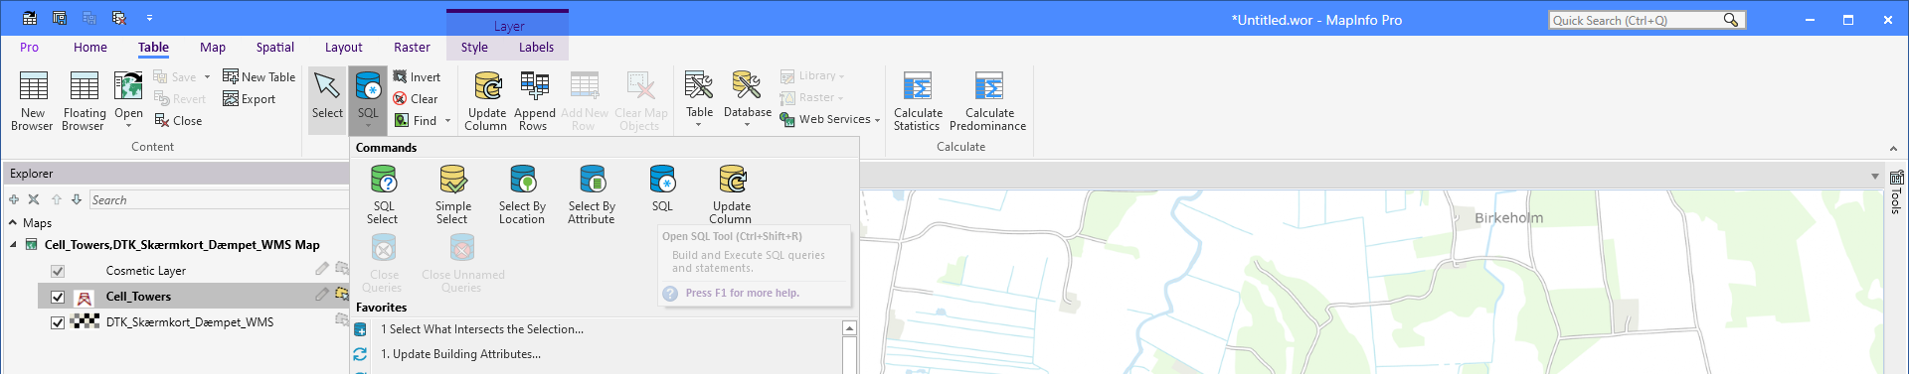Click the second Quick Access toolbar icon
The image size is (1909, 374).
60,18
